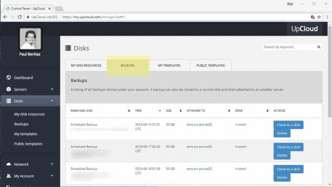The width and height of the screenshot is (332, 187).
Task: Click the green lock security icon
Action: tap(28, 17)
